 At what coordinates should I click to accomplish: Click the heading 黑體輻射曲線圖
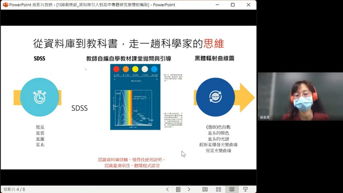pos(214,58)
